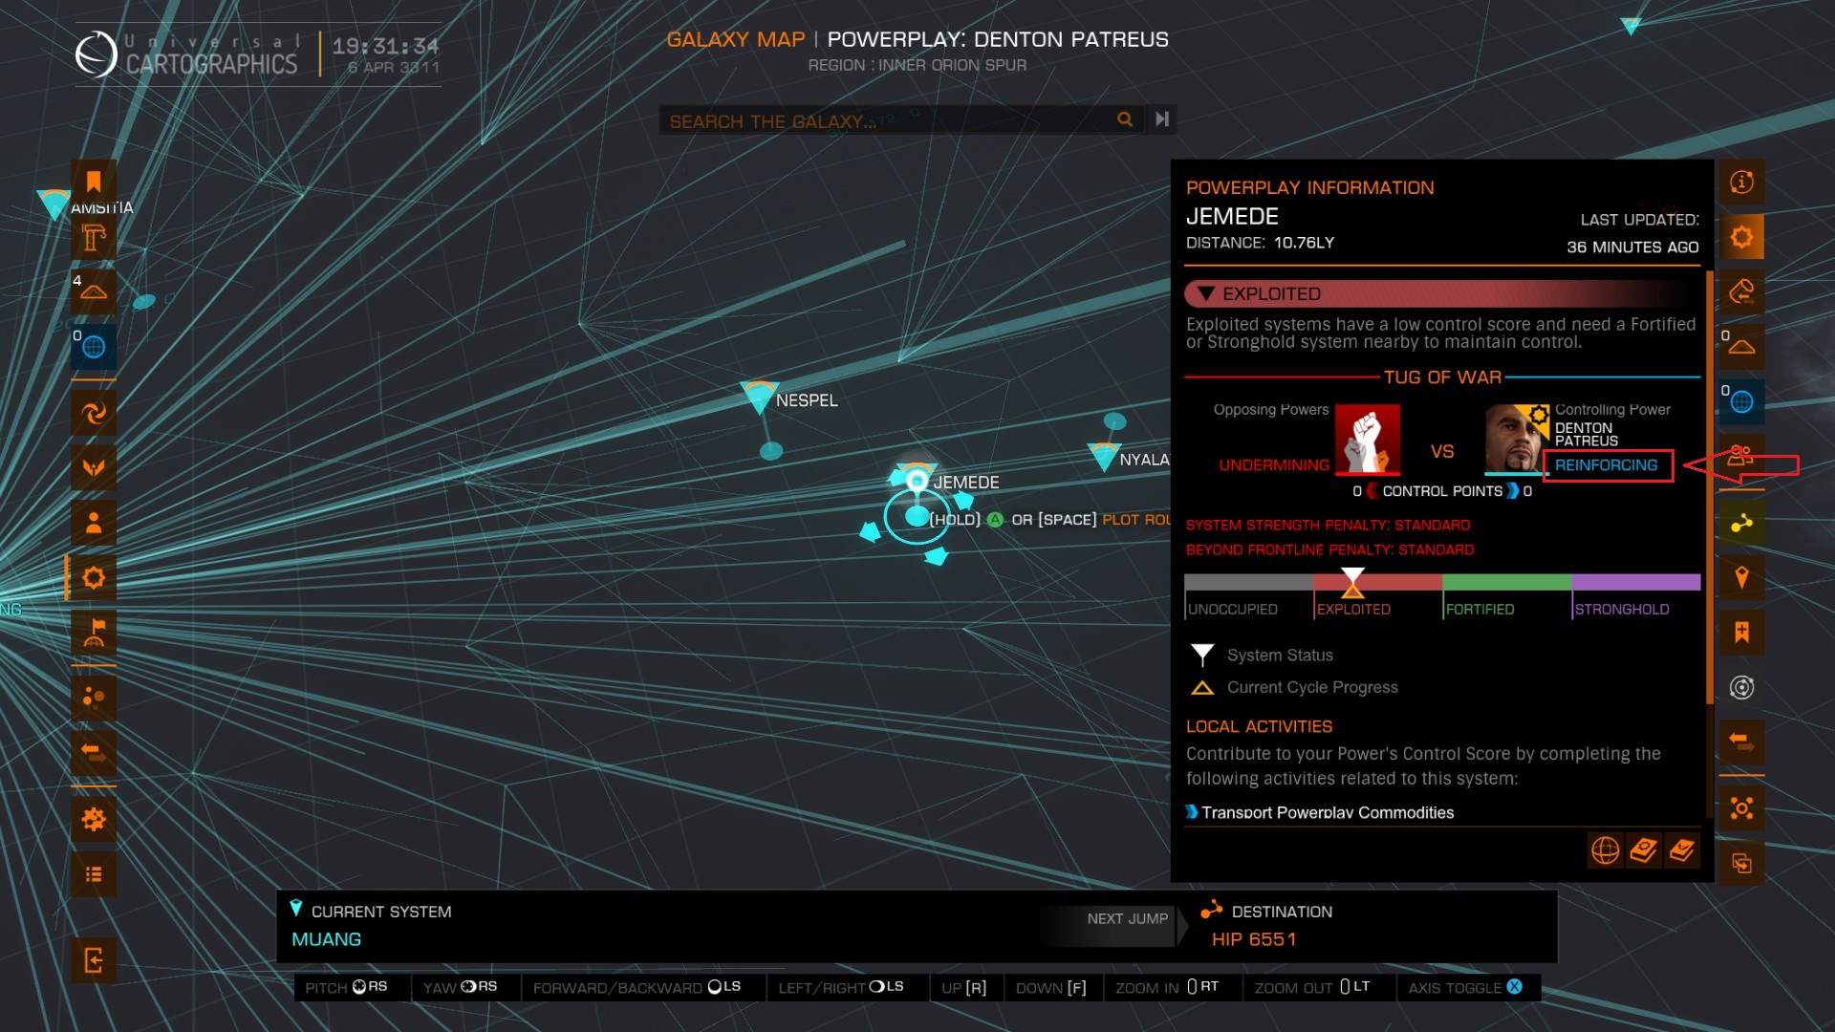
Task: Click the Stronghold segment of control bar
Action: tap(1636, 582)
